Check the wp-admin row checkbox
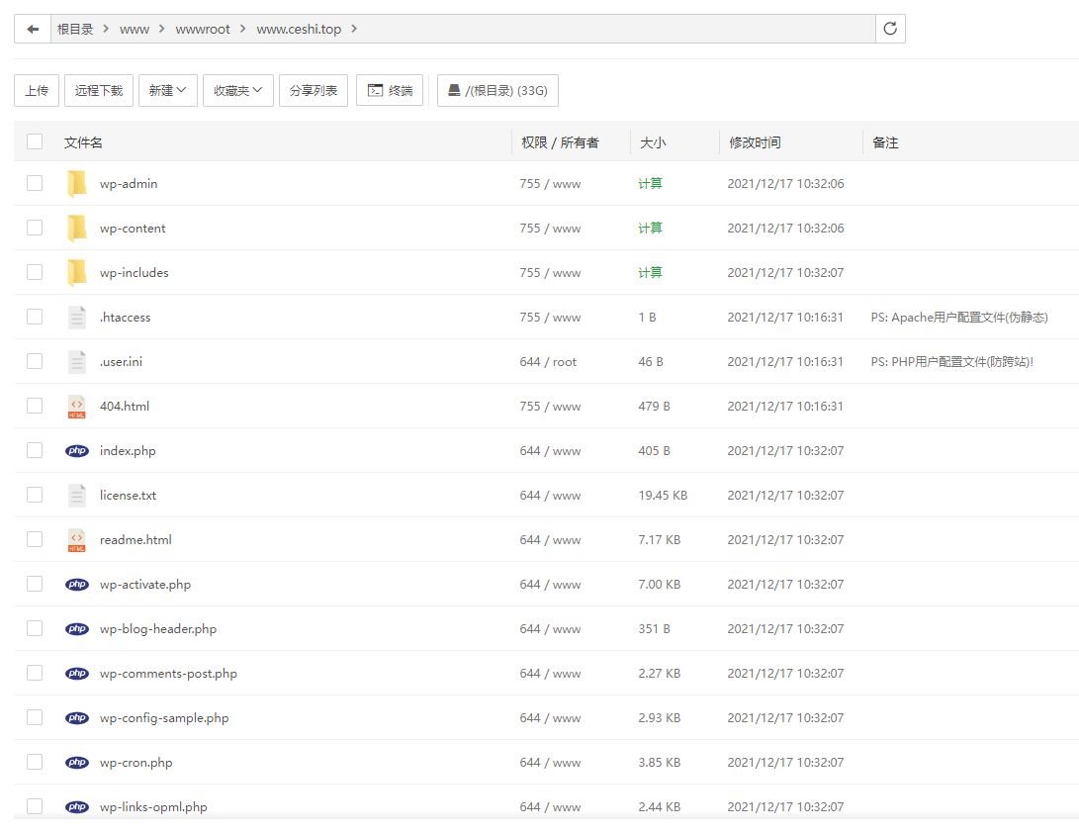Viewport: 1079px width, 834px height. [35, 183]
